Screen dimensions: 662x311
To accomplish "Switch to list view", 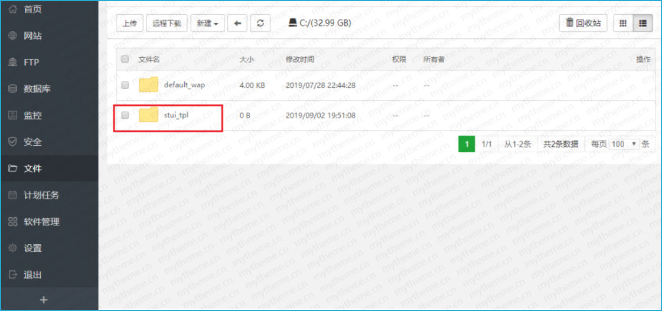I will (643, 24).
